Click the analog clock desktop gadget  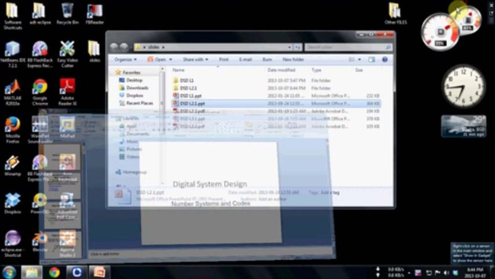coord(464,86)
